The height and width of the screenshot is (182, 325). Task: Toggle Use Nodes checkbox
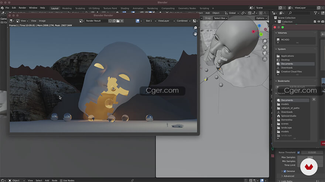tap(61, 181)
